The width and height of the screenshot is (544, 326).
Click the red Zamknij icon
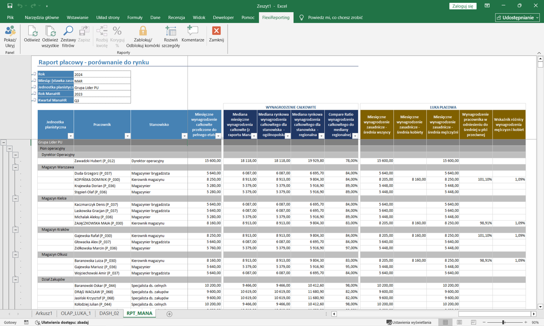point(216,31)
